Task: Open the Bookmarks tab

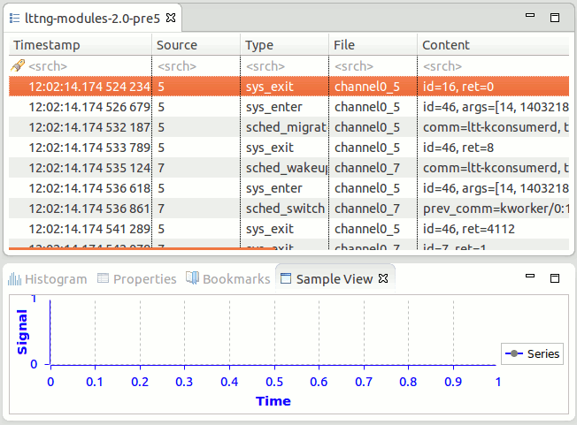Action: (x=227, y=279)
